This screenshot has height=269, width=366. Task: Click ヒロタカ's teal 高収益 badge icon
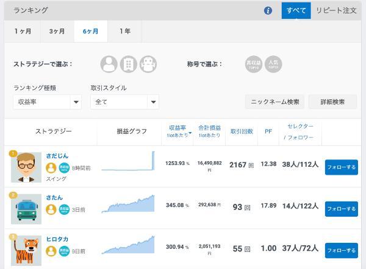64,251
